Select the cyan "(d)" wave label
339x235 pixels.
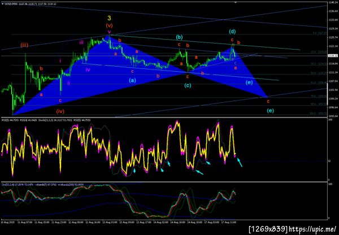pyautogui.click(x=232, y=32)
